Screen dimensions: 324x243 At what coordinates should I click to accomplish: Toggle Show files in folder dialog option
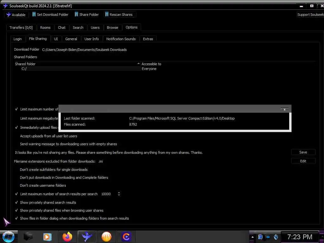pyautogui.click(x=16, y=218)
